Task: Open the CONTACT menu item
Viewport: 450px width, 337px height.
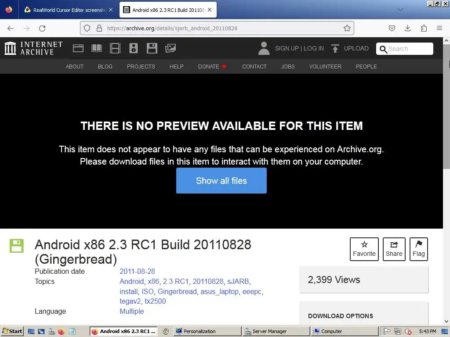Action: point(254,67)
